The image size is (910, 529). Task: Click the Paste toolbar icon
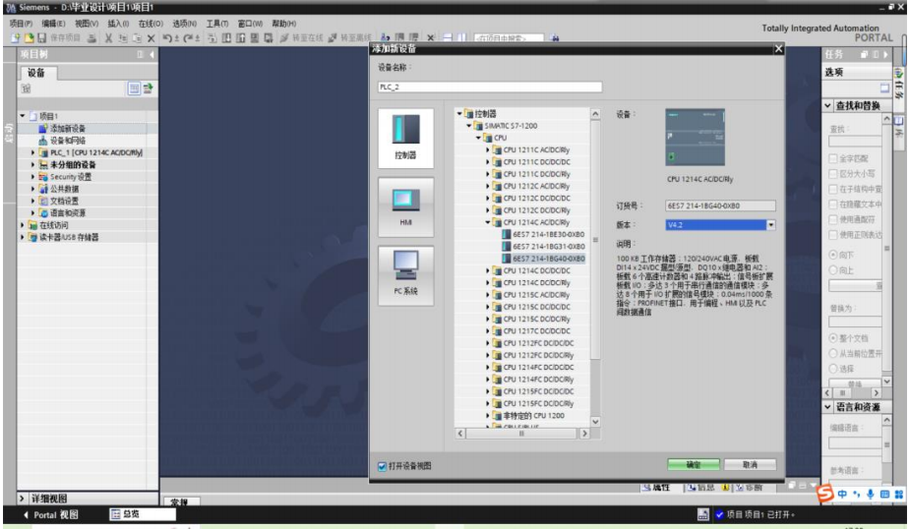click(x=137, y=37)
